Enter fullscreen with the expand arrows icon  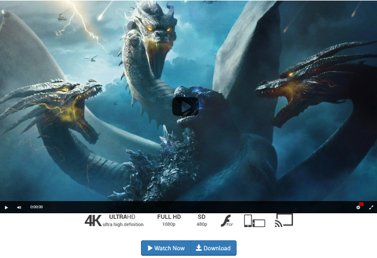click(371, 207)
